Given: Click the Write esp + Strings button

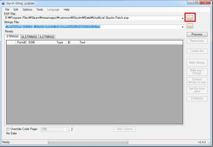Looking at the screenshot, I should click(197, 72).
